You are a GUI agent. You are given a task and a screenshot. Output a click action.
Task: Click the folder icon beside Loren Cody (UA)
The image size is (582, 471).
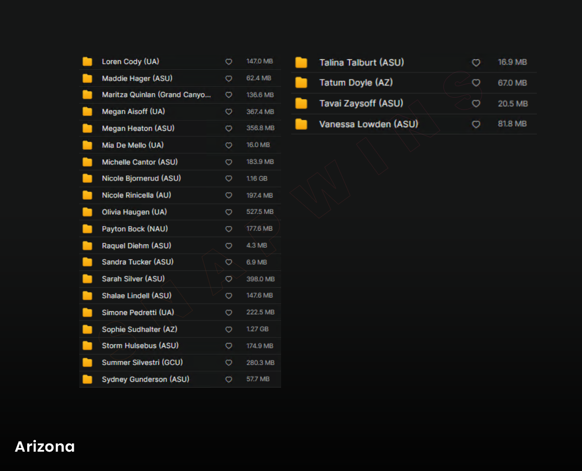pos(87,62)
